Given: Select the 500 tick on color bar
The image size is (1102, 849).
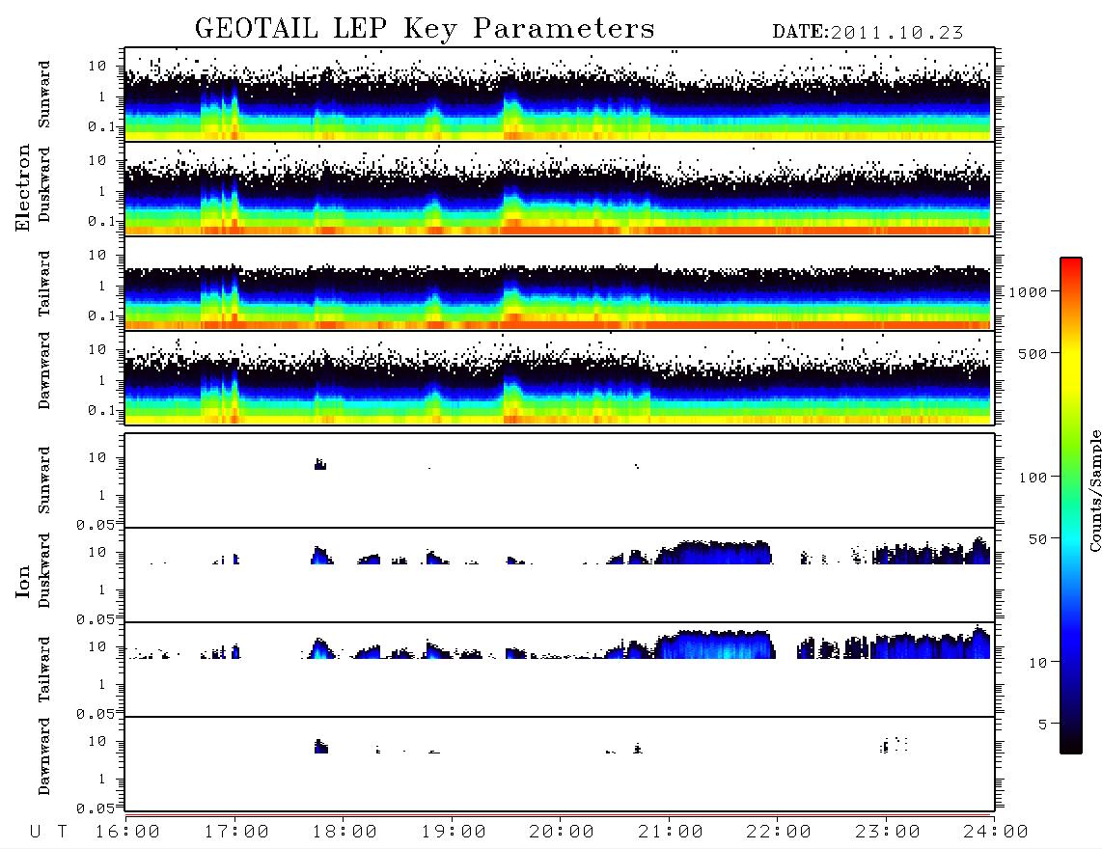Looking at the screenshot, I should coord(1033,353).
